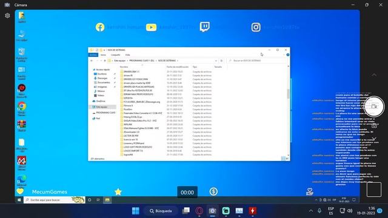Click the 00:00 recording timer
Viewport: 388px width, 218px height.
coord(187,193)
